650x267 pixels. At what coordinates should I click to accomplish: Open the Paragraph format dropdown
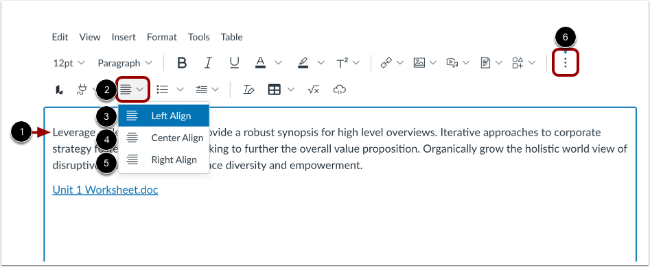(x=125, y=63)
